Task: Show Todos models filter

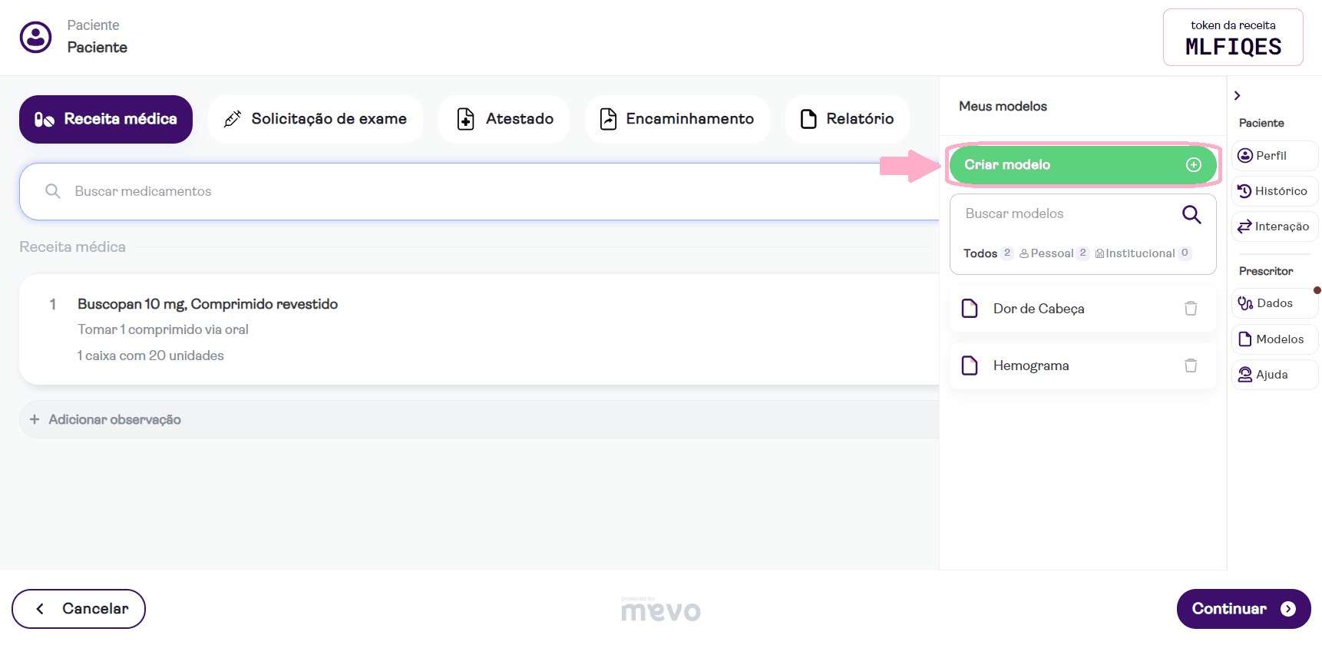Action: coord(980,253)
